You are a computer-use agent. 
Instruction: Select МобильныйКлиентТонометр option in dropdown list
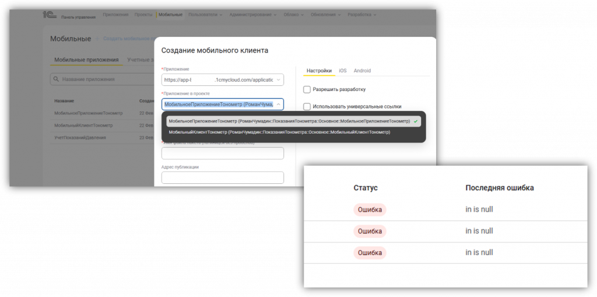click(x=294, y=132)
